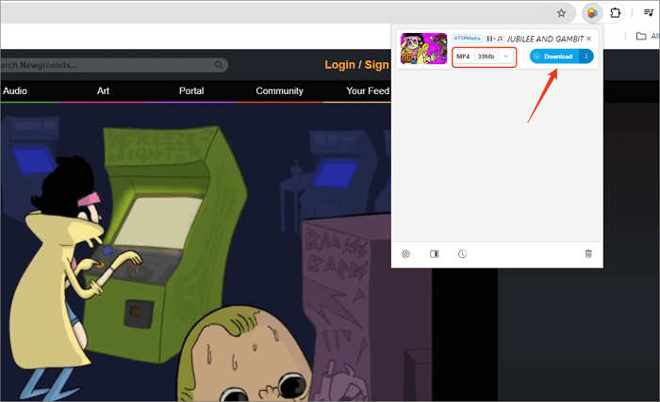Open more options beside the Download button
Screen dimensions: 660x402
pyautogui.click(x=586, y=56)
